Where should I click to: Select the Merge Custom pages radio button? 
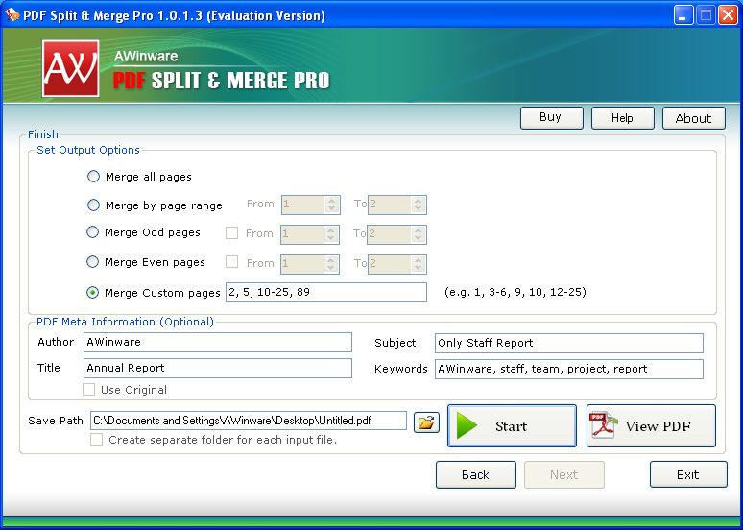pyautogui.click(x=93, y=293)
